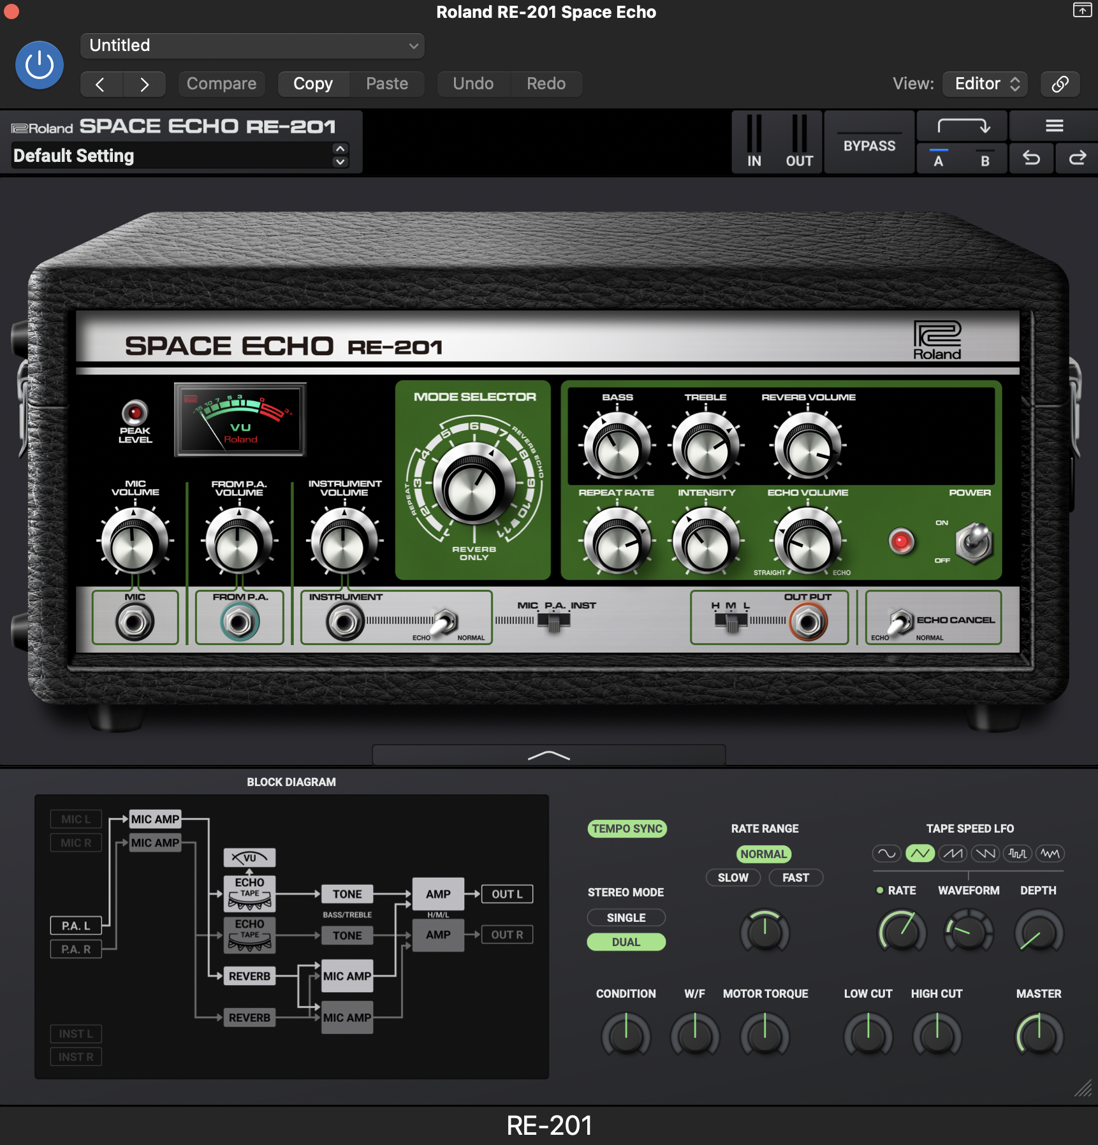Screen dimensions: 1098x1145
Task: Click the REPEAT RATE knob
Action: [617, 542]
